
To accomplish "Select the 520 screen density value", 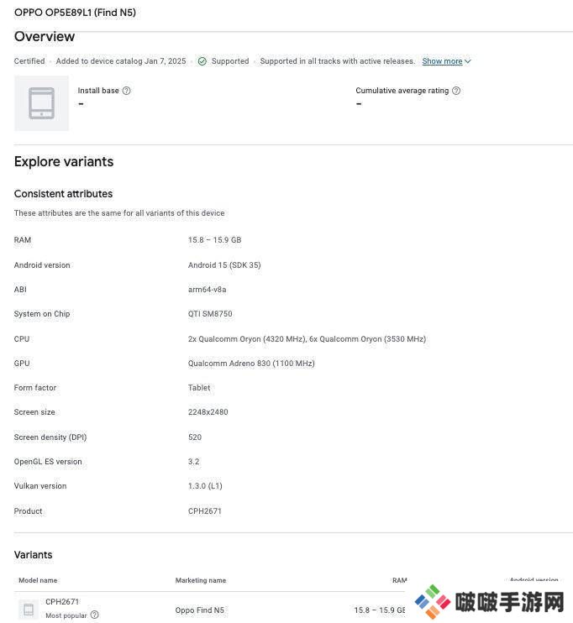I will coord(195,437).
